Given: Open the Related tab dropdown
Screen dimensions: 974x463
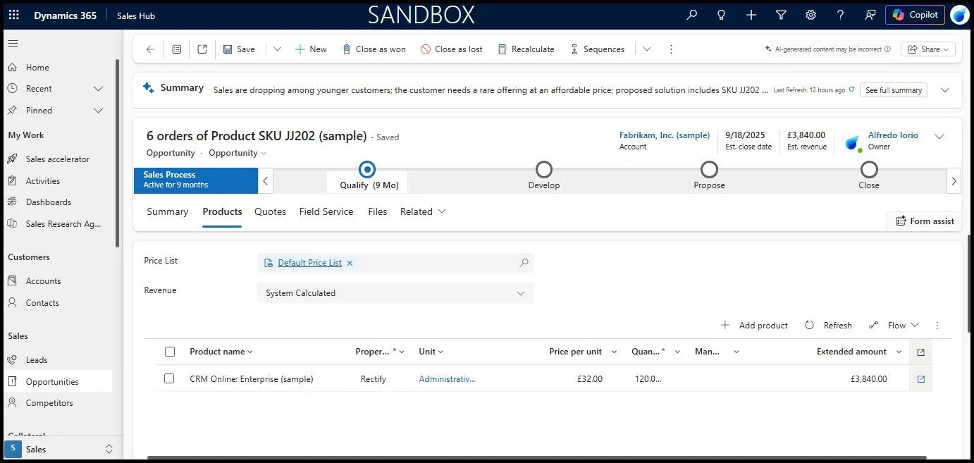Looking at the screenshot, I should click(423, 211).
